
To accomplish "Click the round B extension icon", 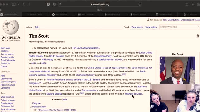I will coord(48,4).
